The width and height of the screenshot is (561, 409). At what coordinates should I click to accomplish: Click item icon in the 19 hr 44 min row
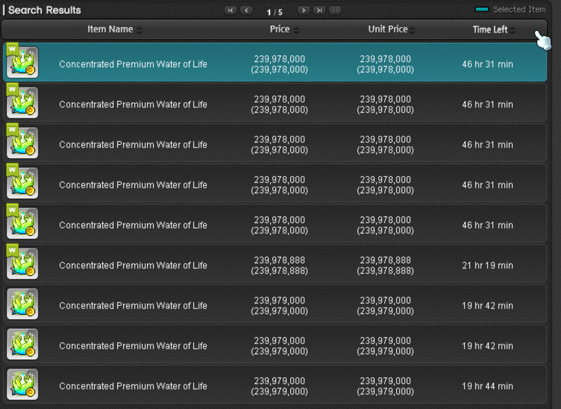tap(22, 384)
